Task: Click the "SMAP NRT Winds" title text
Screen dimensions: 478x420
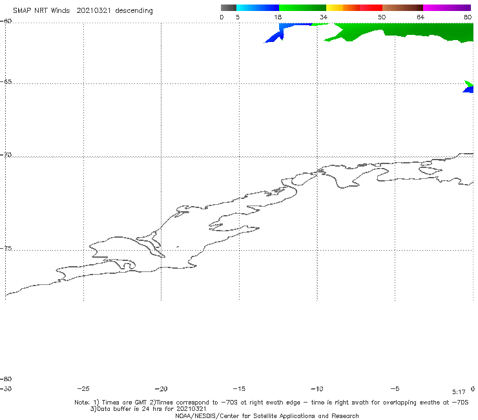Action: 41,11
